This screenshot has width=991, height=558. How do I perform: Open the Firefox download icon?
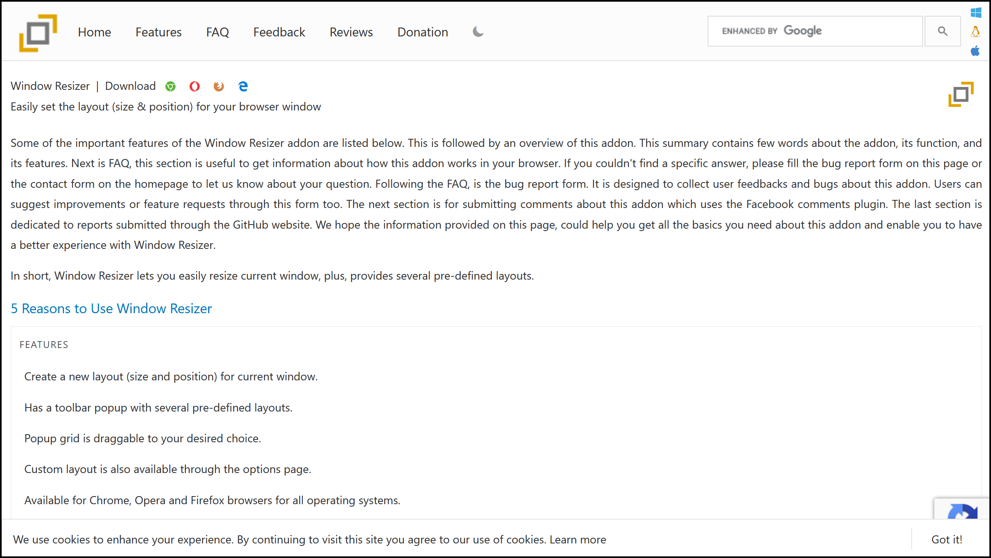coord(219,86)
